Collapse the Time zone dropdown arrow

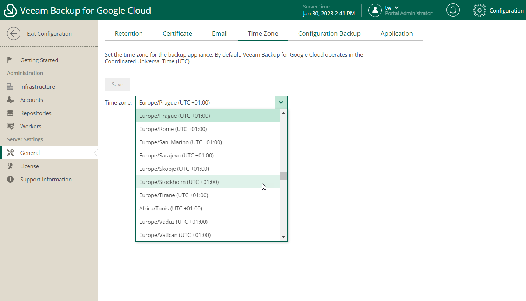(281, 102)
